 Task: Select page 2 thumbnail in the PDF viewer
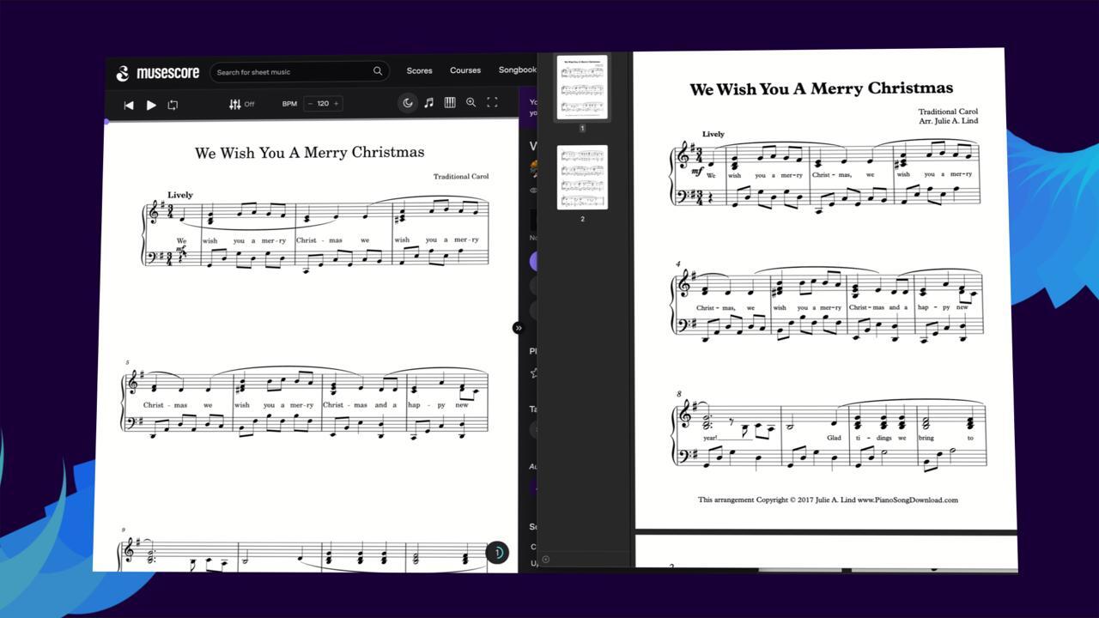coord(582,177)
